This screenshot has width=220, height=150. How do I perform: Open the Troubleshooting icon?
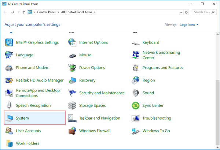[136, 118]
